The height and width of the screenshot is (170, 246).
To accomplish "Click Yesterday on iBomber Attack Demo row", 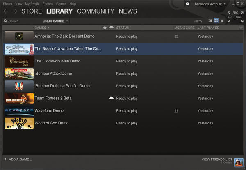I will pos(205,74).
